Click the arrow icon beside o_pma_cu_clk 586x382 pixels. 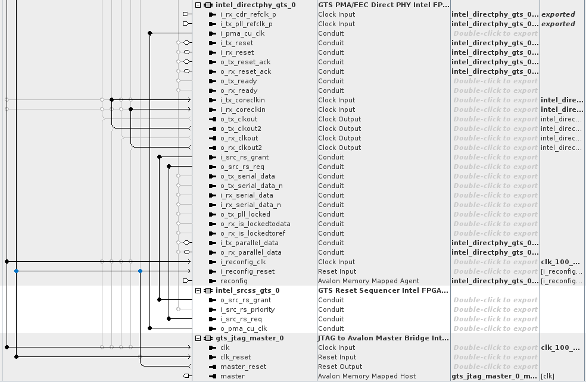[x=213, y=328]
